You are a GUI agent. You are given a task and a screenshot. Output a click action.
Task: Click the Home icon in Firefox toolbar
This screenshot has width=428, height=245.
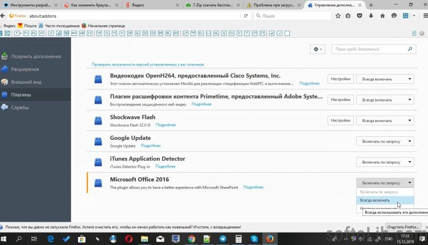click(382, 16)
